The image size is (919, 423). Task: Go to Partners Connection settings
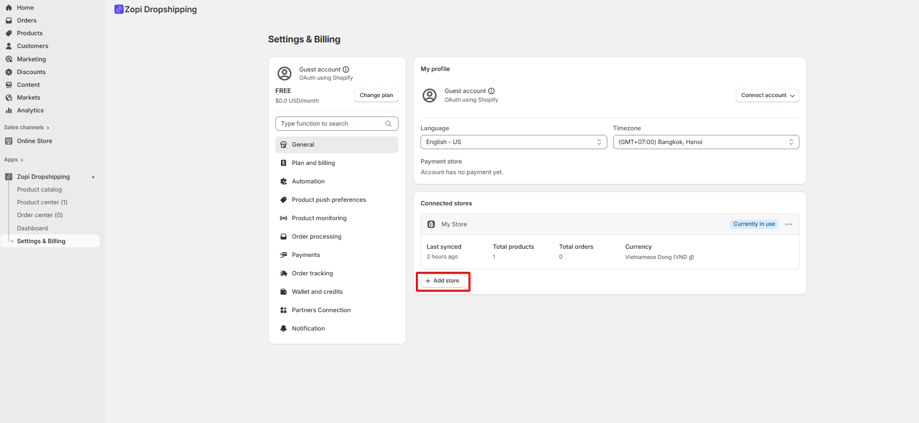pyautogui.click(x=321, y=310)
